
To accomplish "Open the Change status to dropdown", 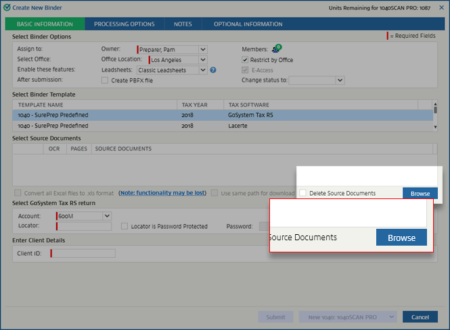I will [340, 80].
